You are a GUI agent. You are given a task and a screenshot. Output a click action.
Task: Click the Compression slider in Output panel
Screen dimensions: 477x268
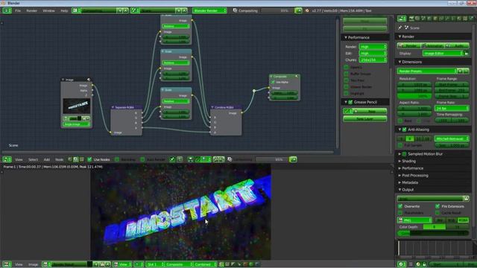(433, 233)
